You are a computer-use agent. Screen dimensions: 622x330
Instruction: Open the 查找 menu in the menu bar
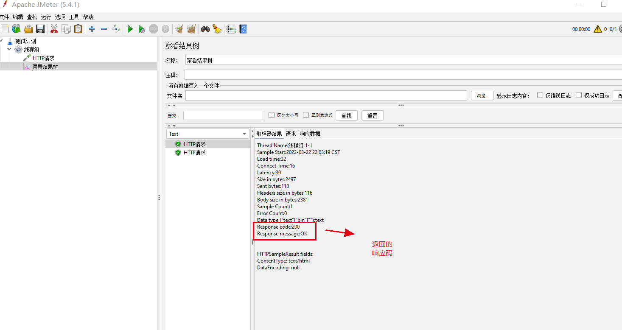(32, 17)
